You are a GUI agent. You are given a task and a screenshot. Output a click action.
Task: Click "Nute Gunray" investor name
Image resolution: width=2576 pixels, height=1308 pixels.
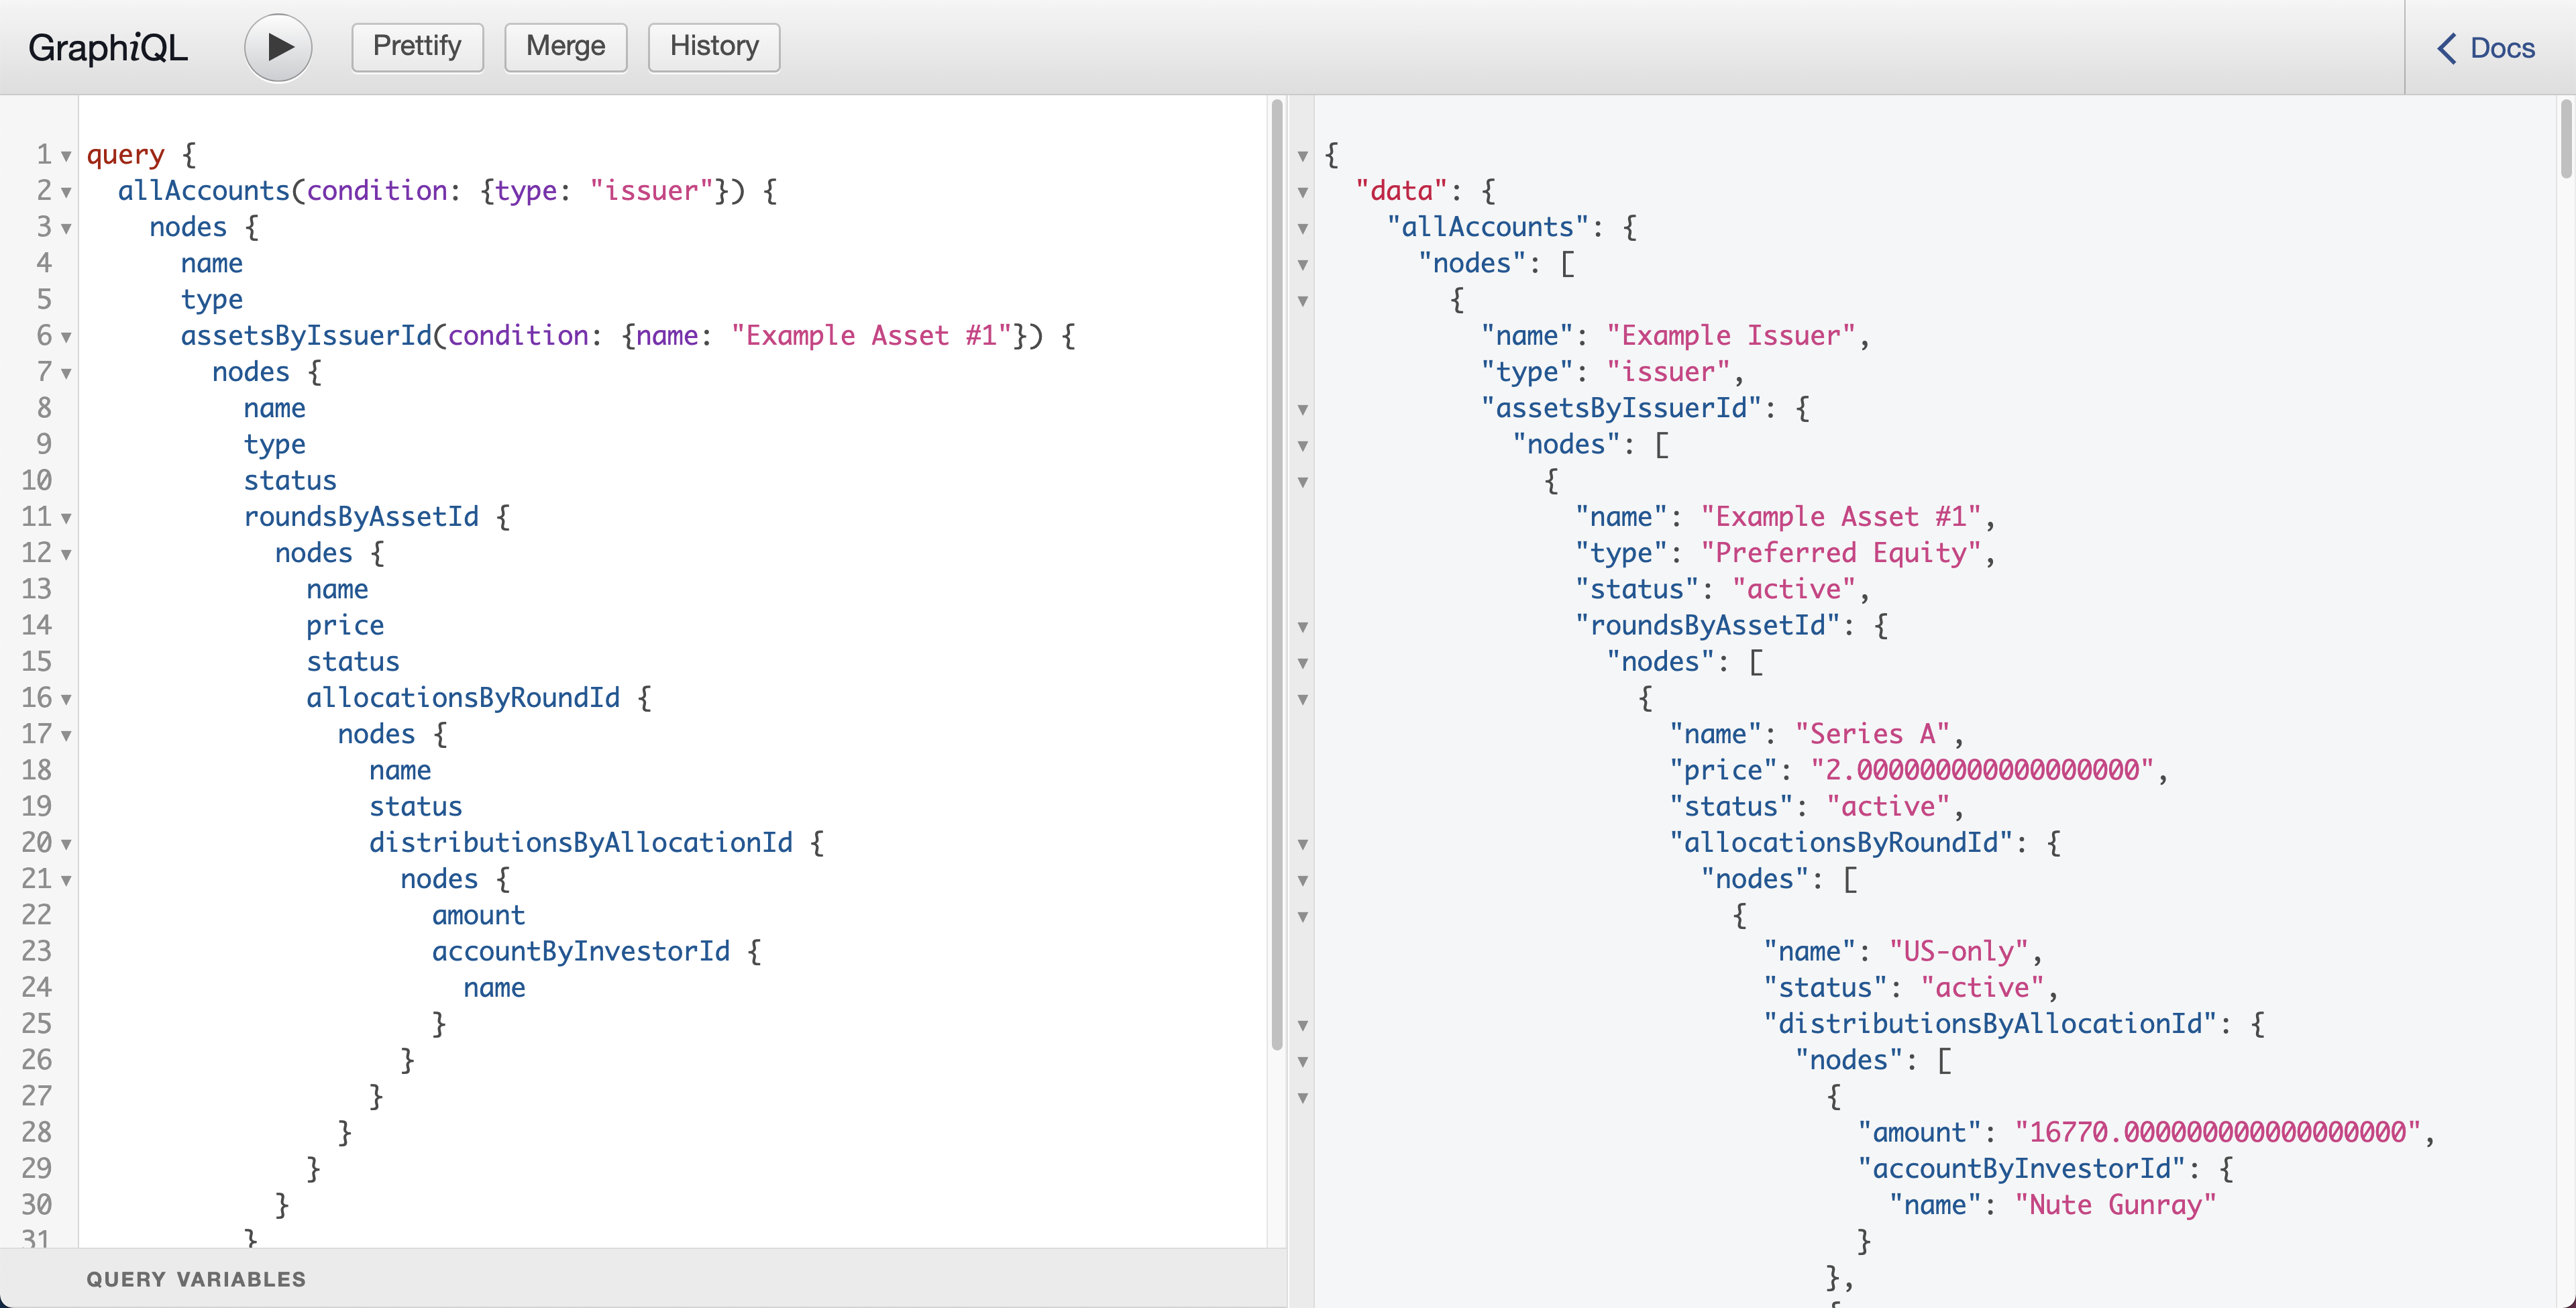tap(2115, 1205)
